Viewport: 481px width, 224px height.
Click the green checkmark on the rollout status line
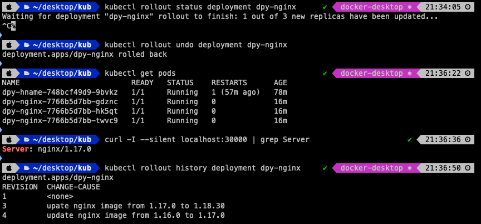[325, 7]
